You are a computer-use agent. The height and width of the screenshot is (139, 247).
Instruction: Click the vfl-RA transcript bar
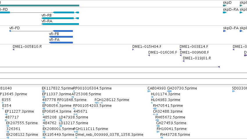click(x=60, y=24)
